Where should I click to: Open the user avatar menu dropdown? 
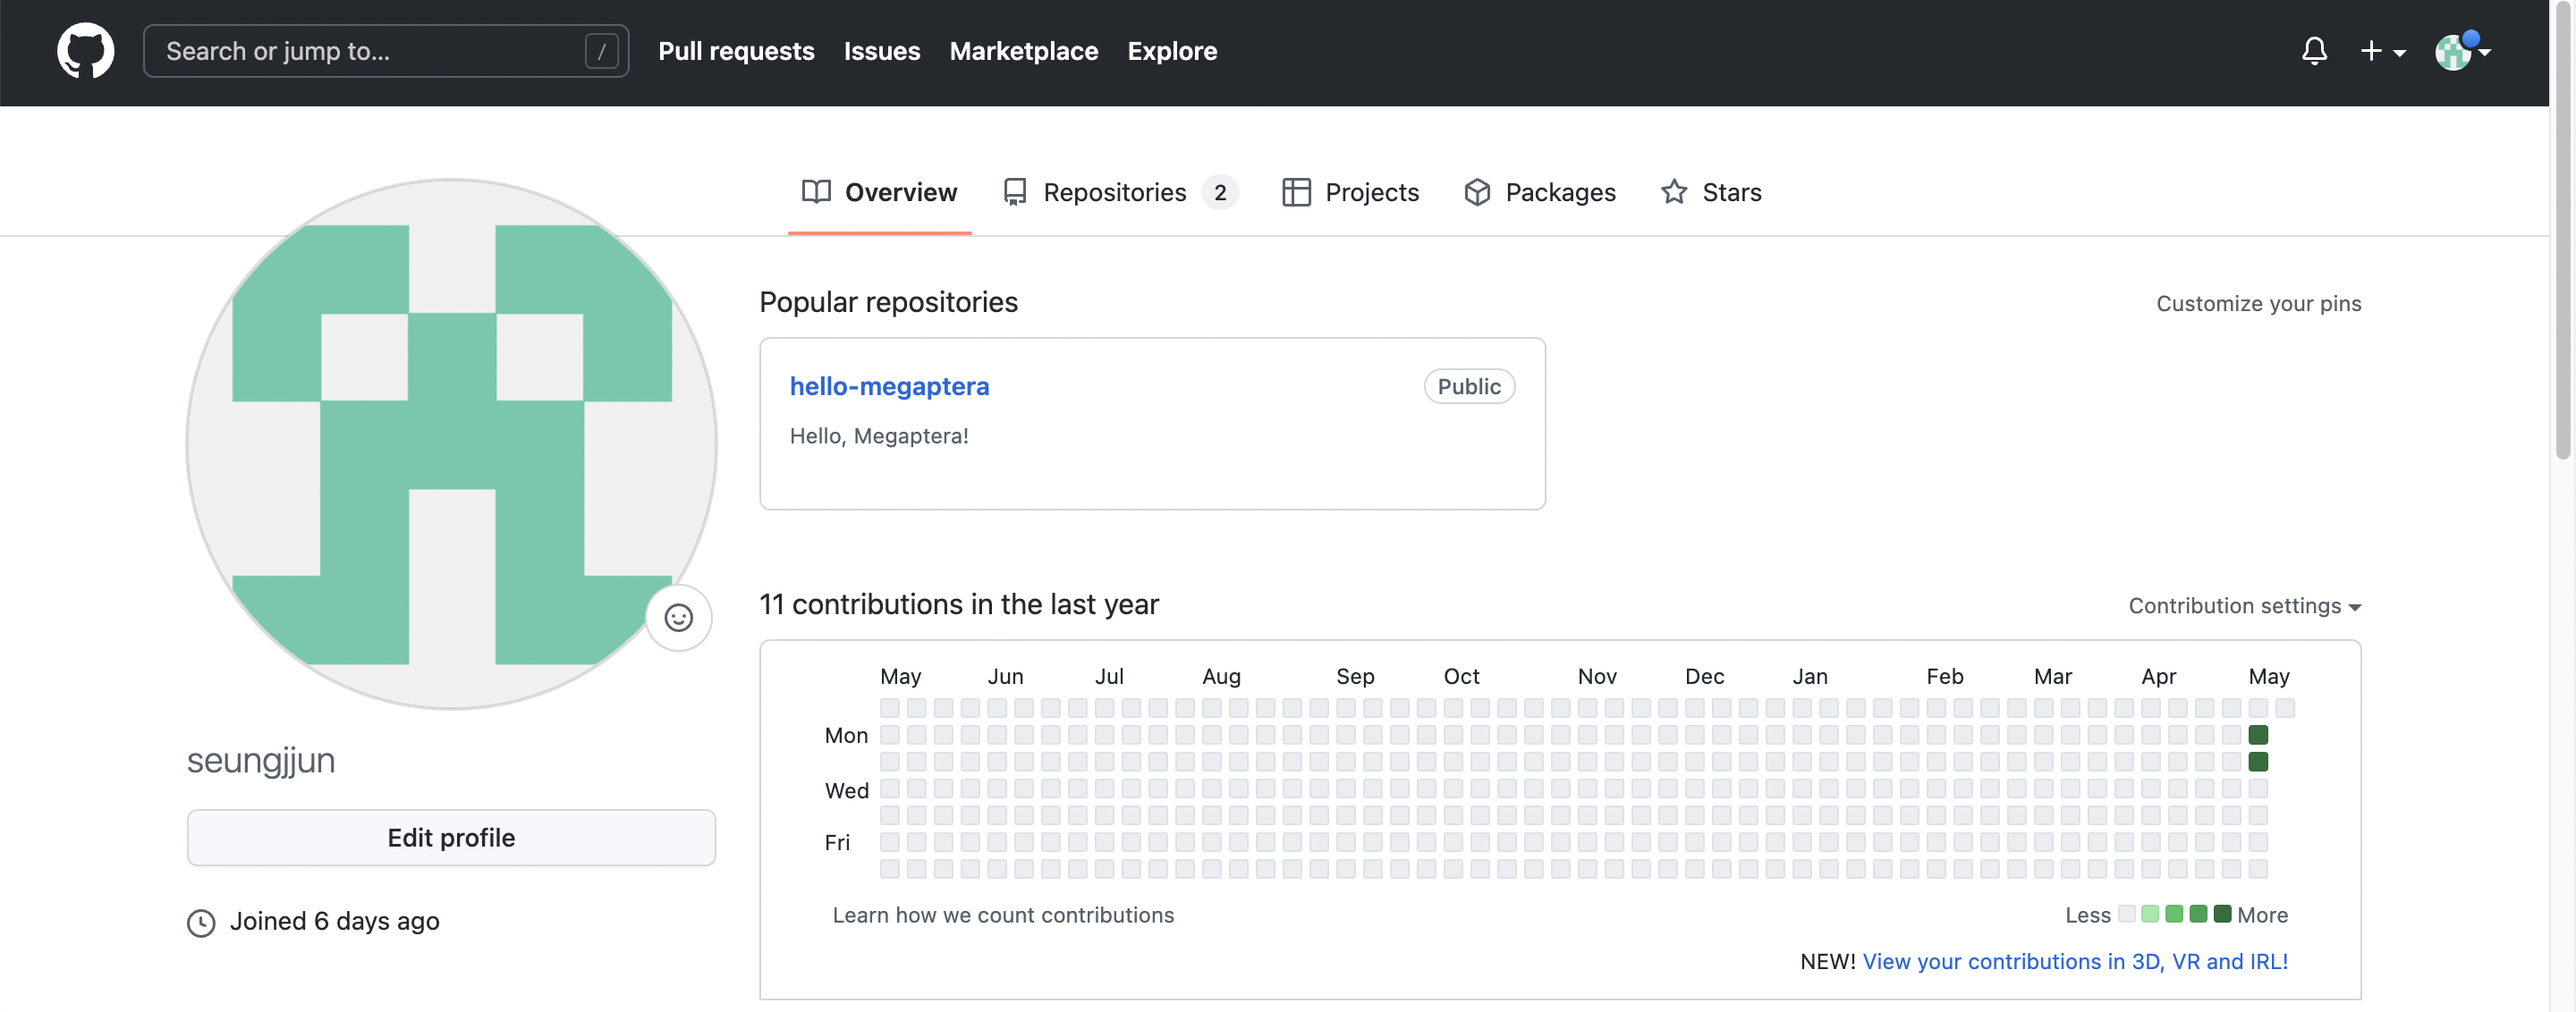tap(2462, 51)
